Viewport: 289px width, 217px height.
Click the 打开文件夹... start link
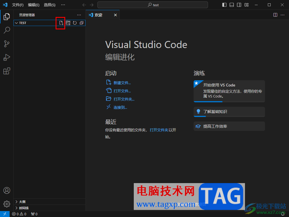click(124, 99)
